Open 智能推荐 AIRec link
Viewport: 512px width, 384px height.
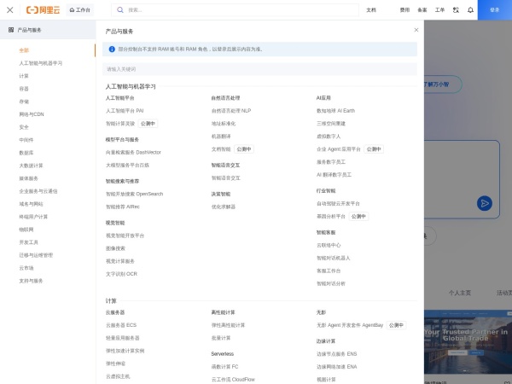pos(122,207)
